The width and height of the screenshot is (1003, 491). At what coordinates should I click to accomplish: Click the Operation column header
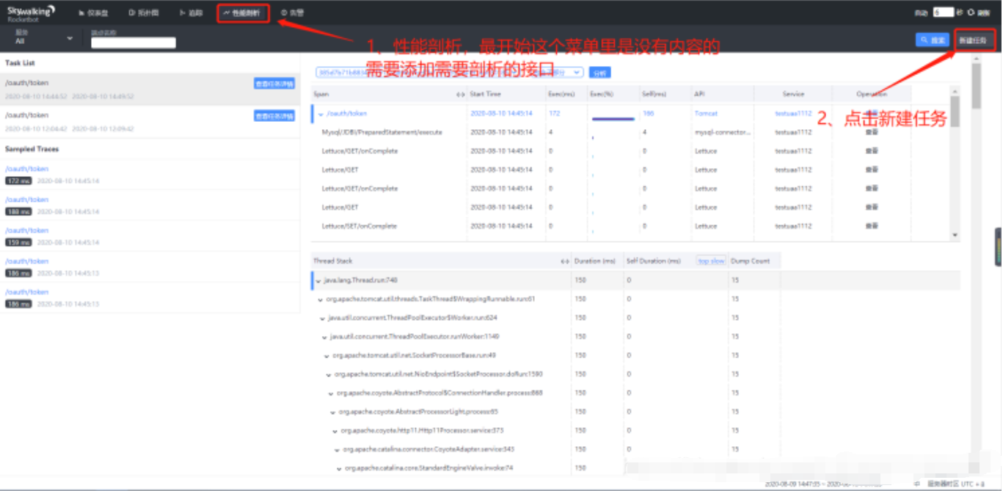tap(872, 94)
